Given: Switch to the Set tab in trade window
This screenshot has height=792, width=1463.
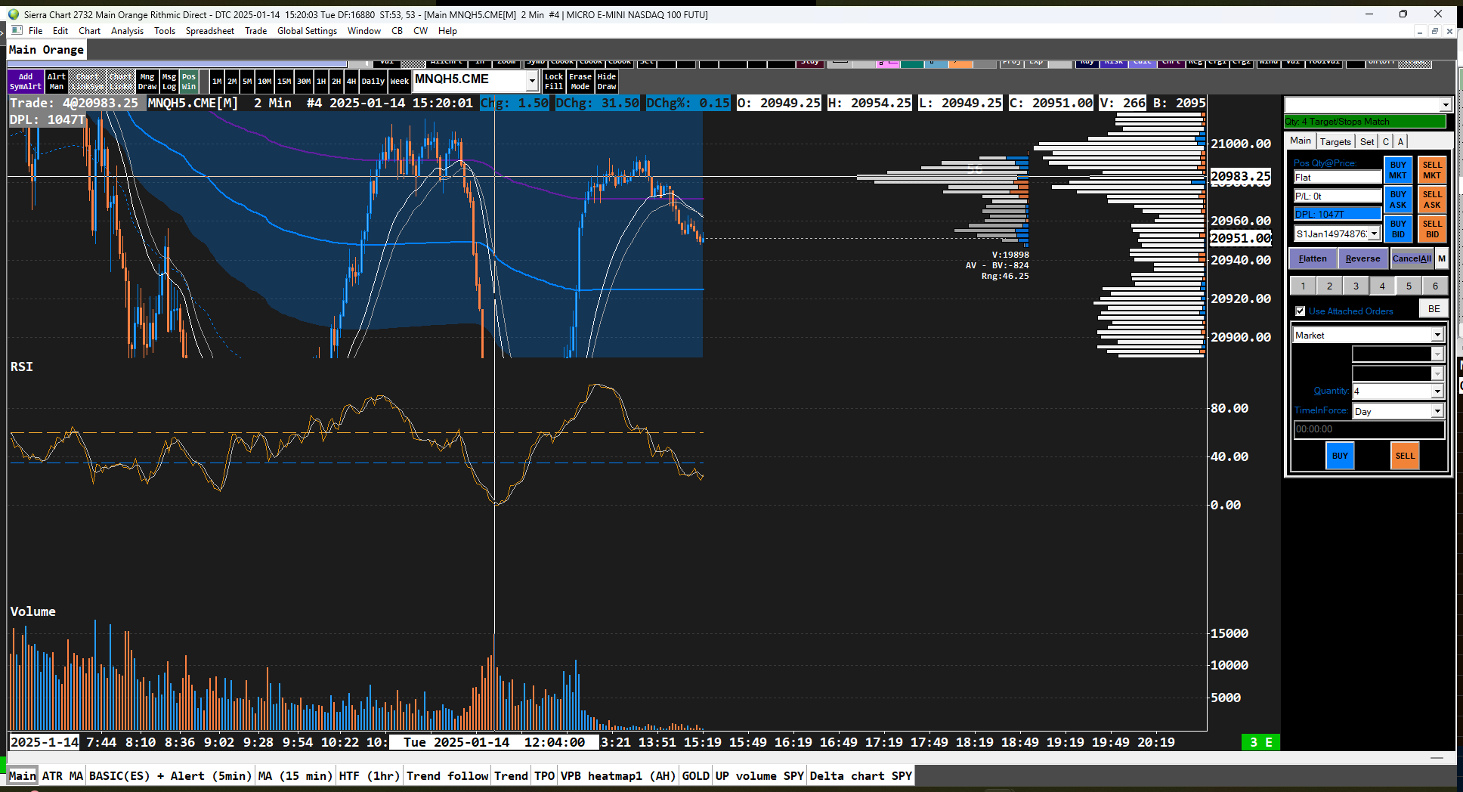Looking at the screenshot, I should (1367, 141).
